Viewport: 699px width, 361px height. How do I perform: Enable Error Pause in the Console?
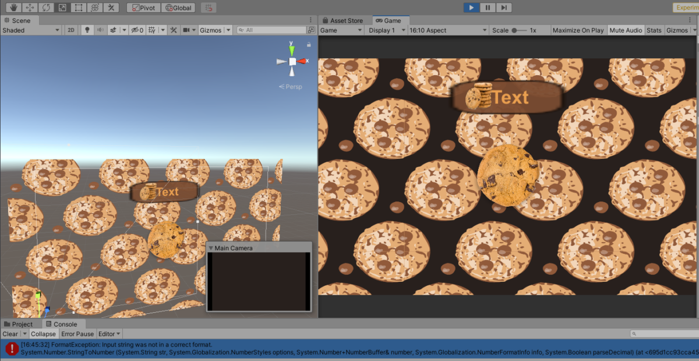point(77,334)
